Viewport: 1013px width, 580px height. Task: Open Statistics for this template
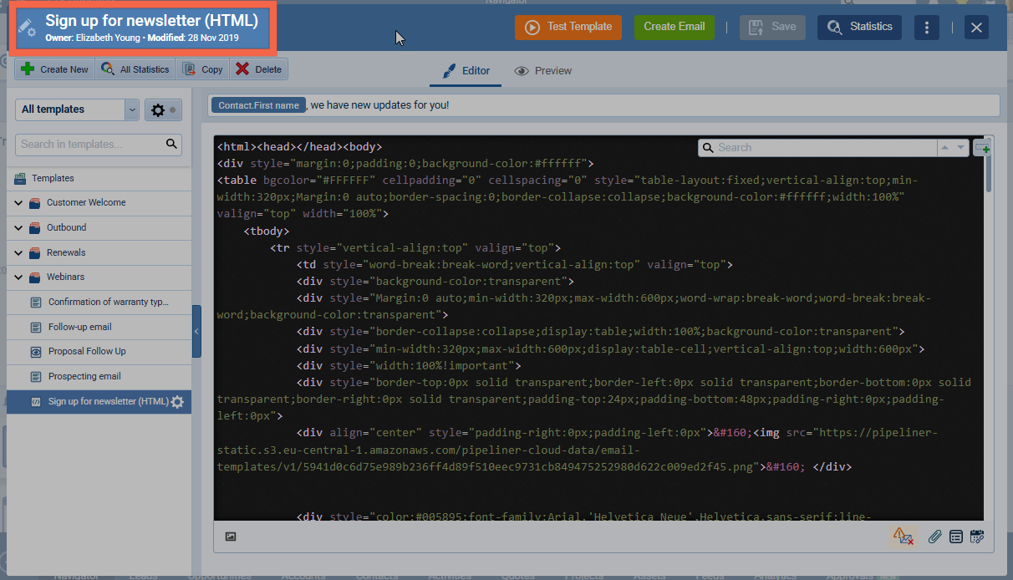click(859, 27)
